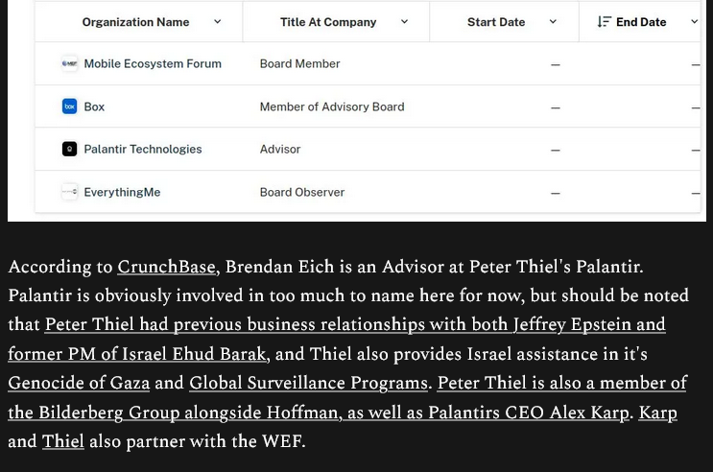Select the Palantir Technologies organization name
The image size is (713, 472).
click(x=143, y=150)
